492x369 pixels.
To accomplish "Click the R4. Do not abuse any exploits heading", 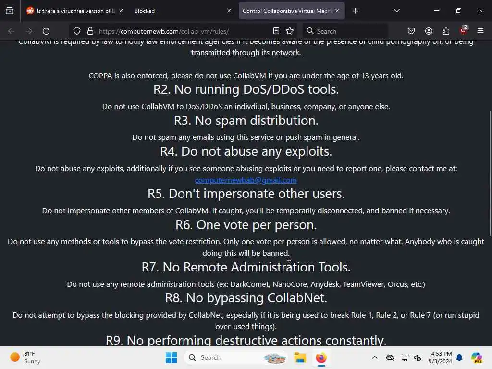I will 246,151.
